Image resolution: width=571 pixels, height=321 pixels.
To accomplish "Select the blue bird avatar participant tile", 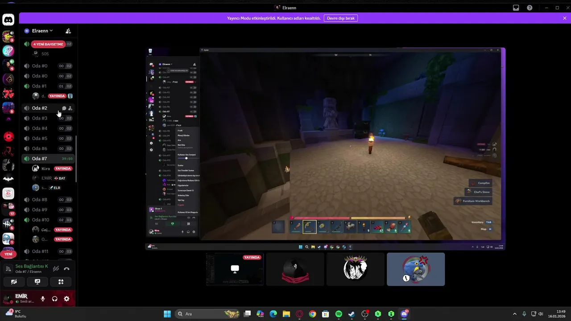I will [x=416, y=269].
